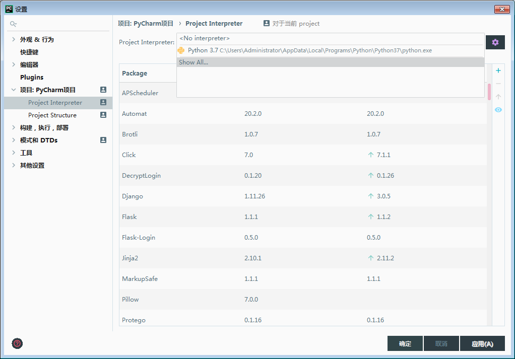The height and width of the screenshot is (359, 515).
Task: Select the MarkupSafe package row
Action: point(303,279)
